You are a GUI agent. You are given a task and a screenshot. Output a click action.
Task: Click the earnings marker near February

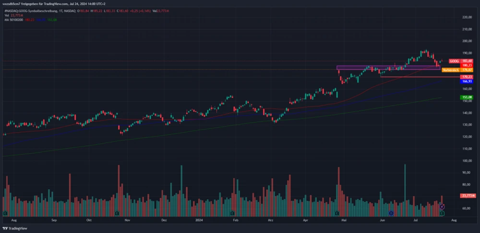point(231,213)
